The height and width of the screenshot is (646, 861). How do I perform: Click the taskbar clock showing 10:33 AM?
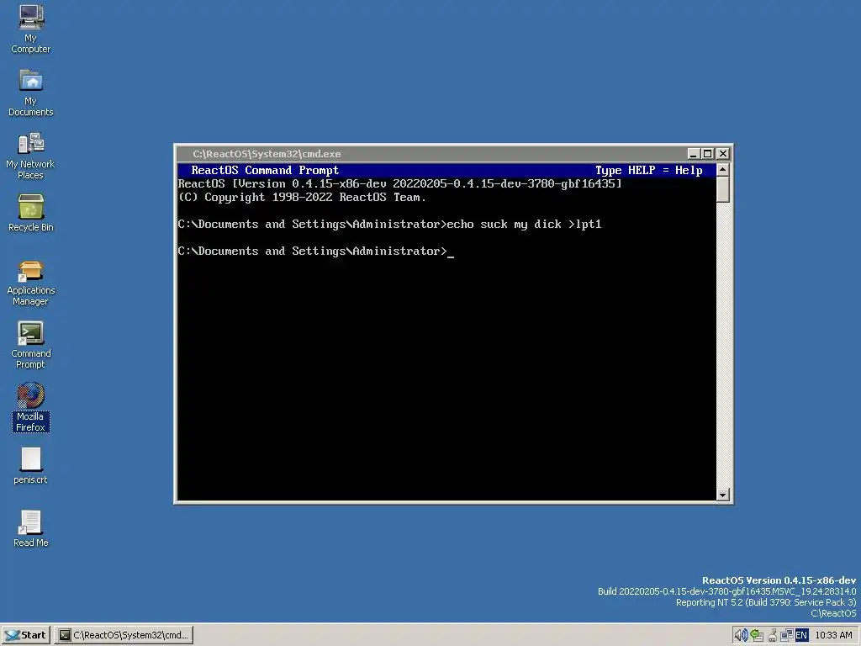pyautogui.click(x=833, y=635)
